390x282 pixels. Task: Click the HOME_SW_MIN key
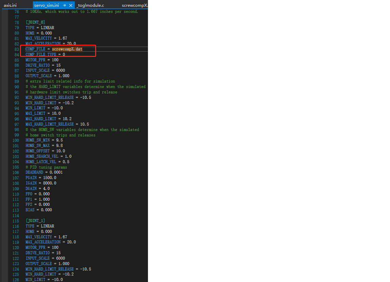click(x=37, y=140)
